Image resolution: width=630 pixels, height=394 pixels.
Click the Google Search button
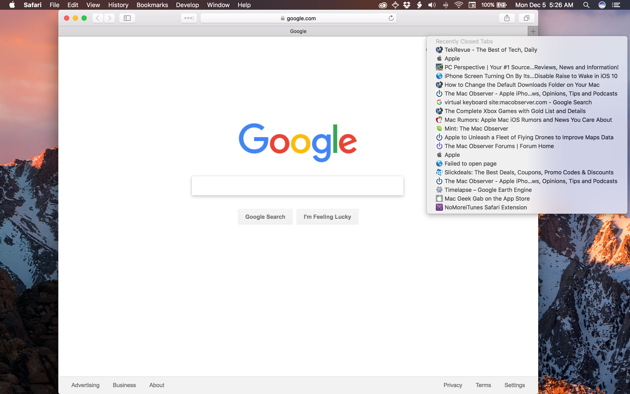265,217
